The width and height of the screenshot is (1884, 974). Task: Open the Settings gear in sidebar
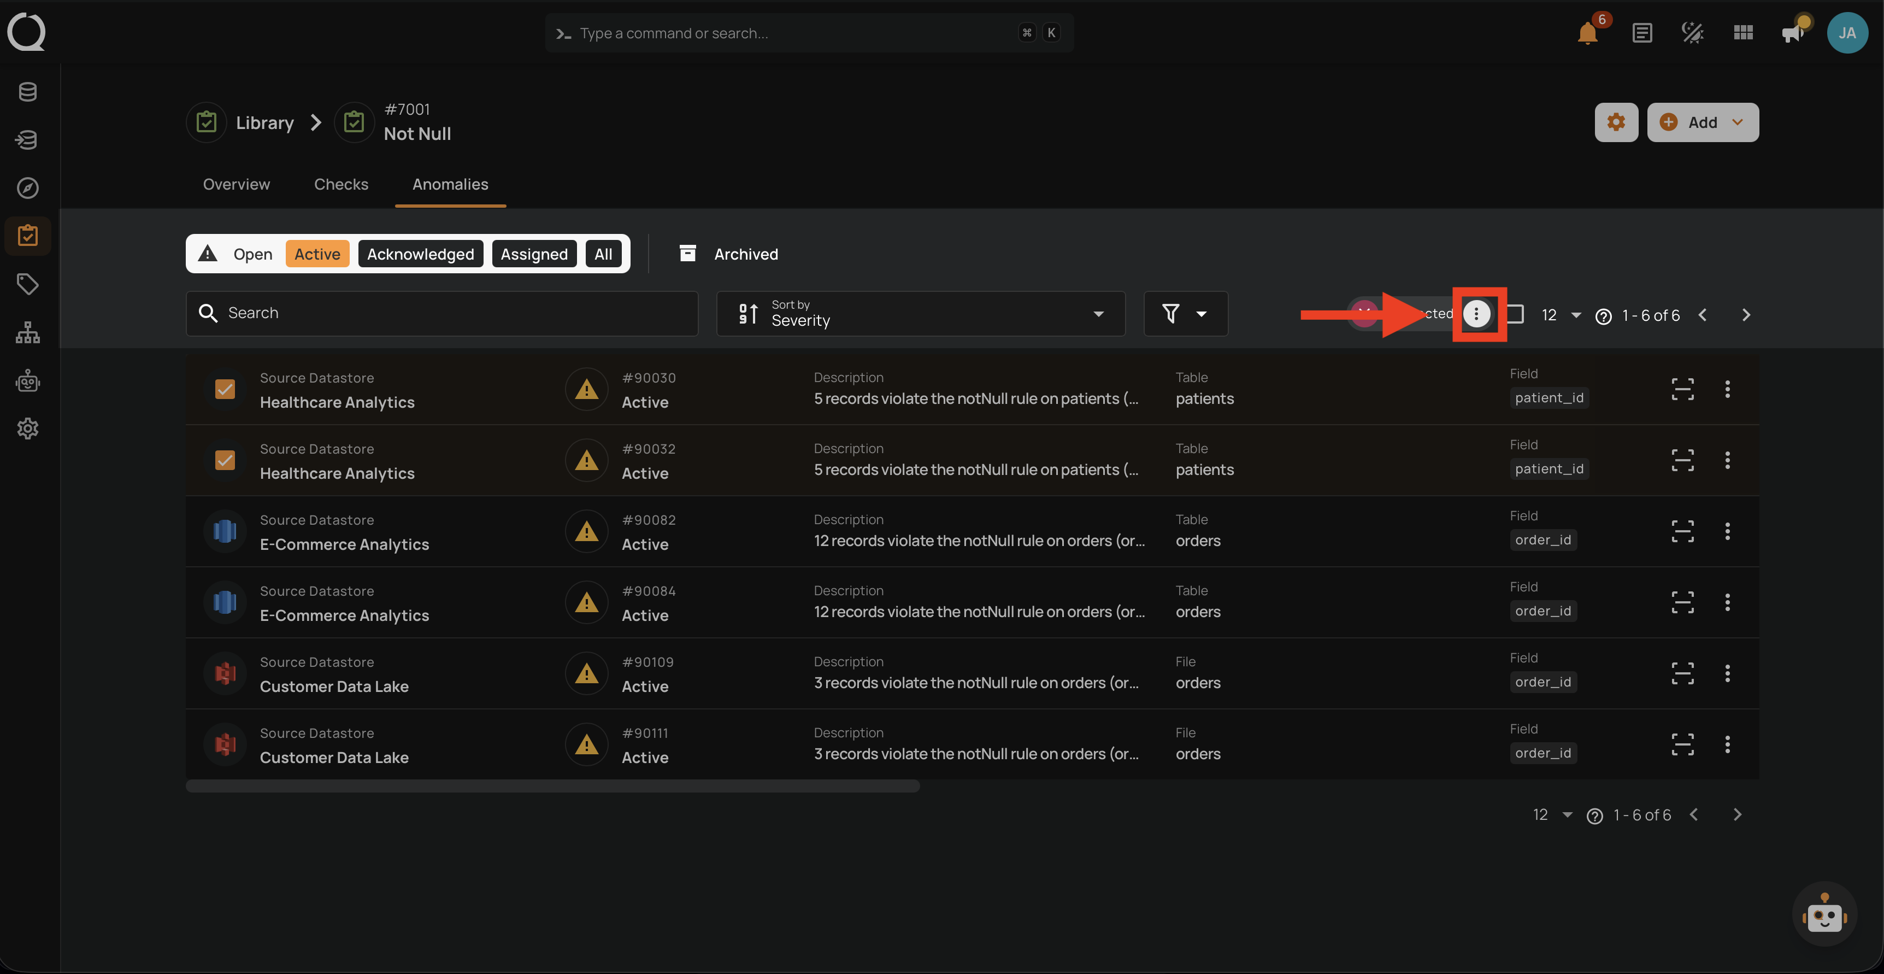click(28, 429)
